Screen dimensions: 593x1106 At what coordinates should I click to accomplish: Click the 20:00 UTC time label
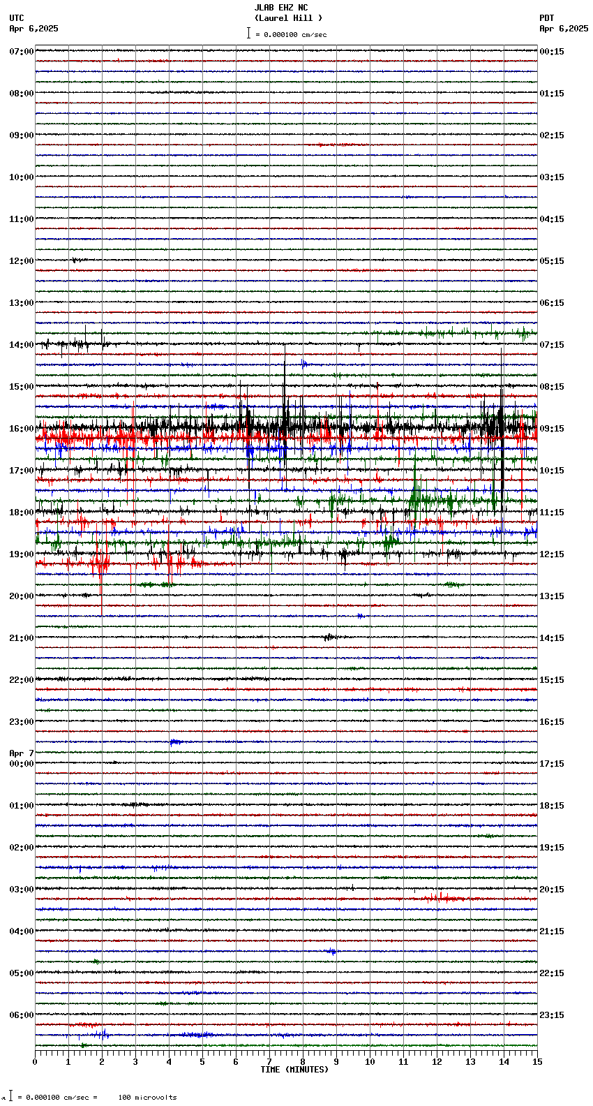click(22, 596)
